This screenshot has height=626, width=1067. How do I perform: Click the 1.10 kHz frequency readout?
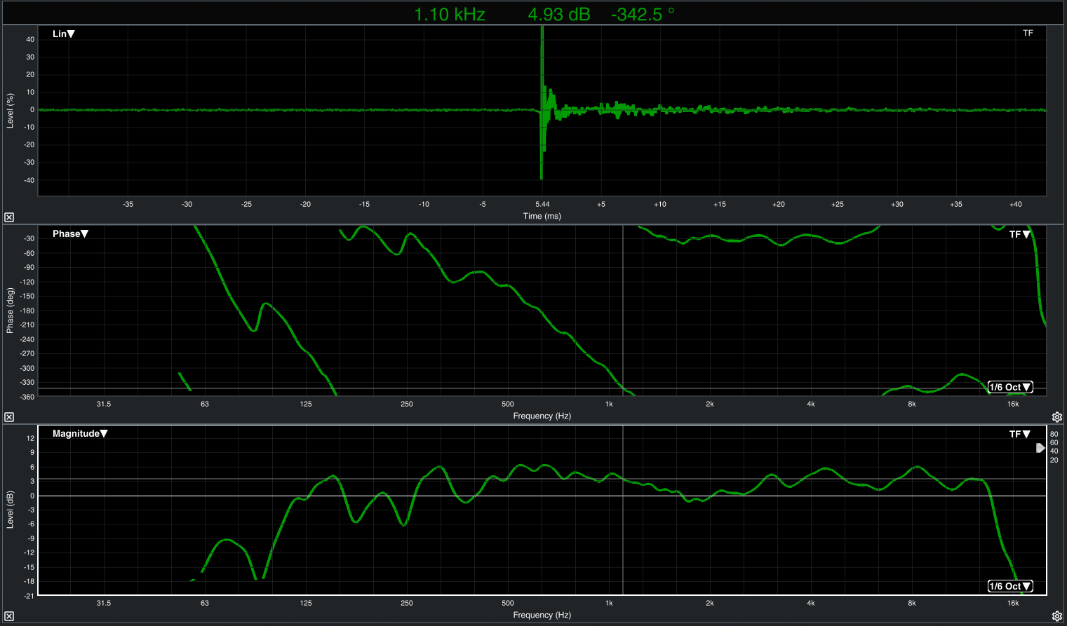(450, 14)
